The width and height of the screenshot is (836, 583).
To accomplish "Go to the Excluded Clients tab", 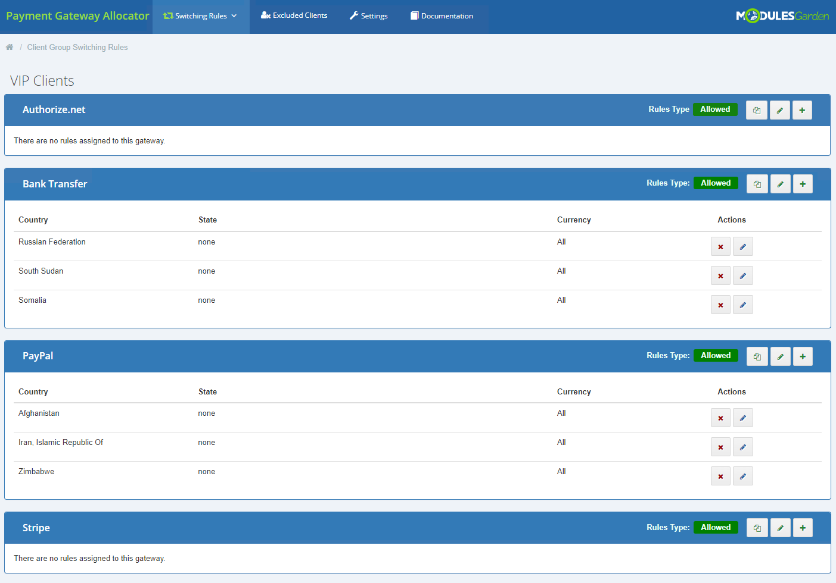I will (294, 16).
